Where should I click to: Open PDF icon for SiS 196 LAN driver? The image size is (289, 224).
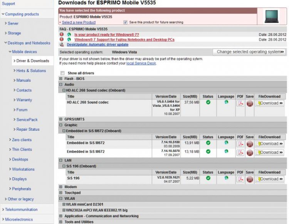click(240, 179)
